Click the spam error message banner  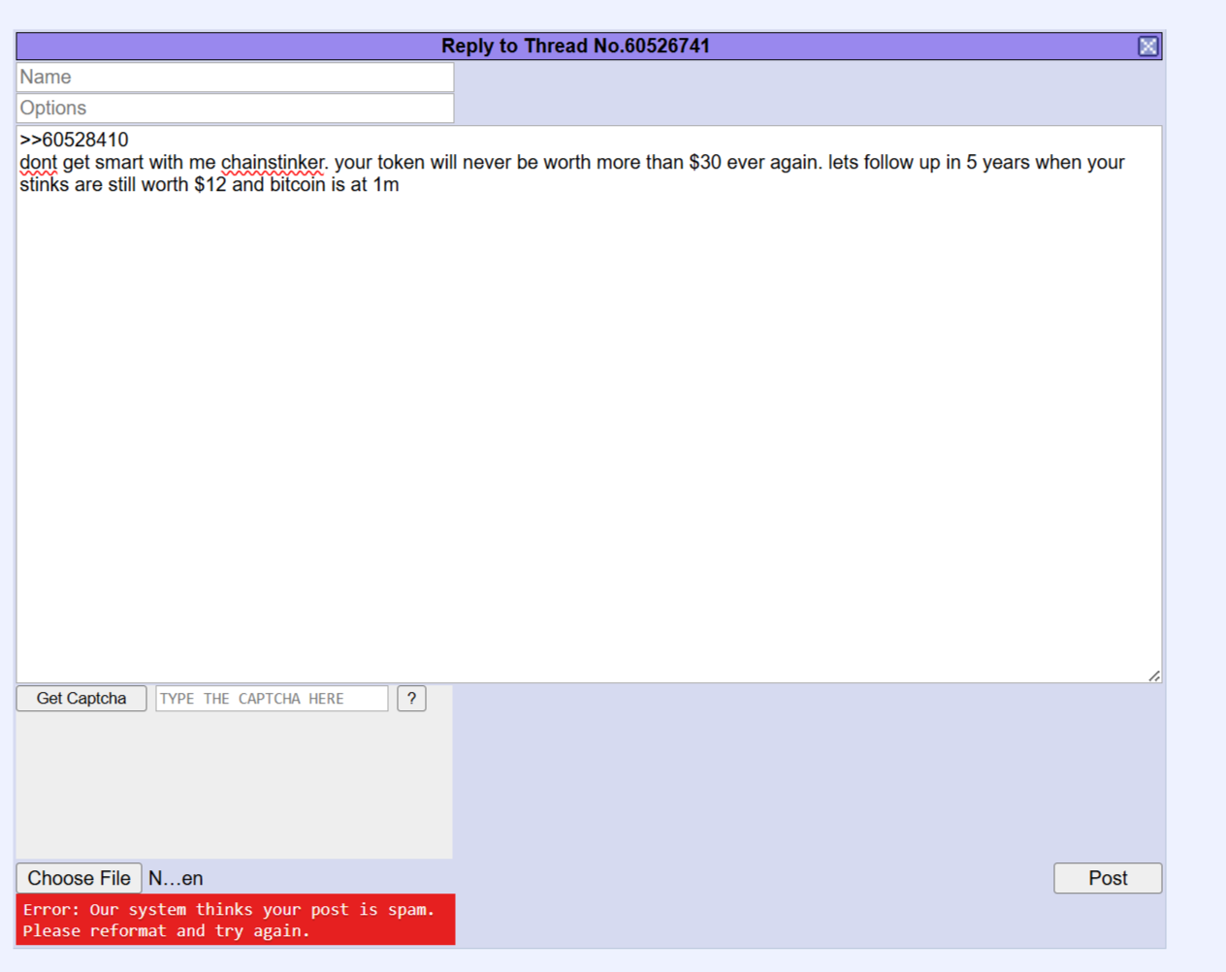click(x=236, y=920)
